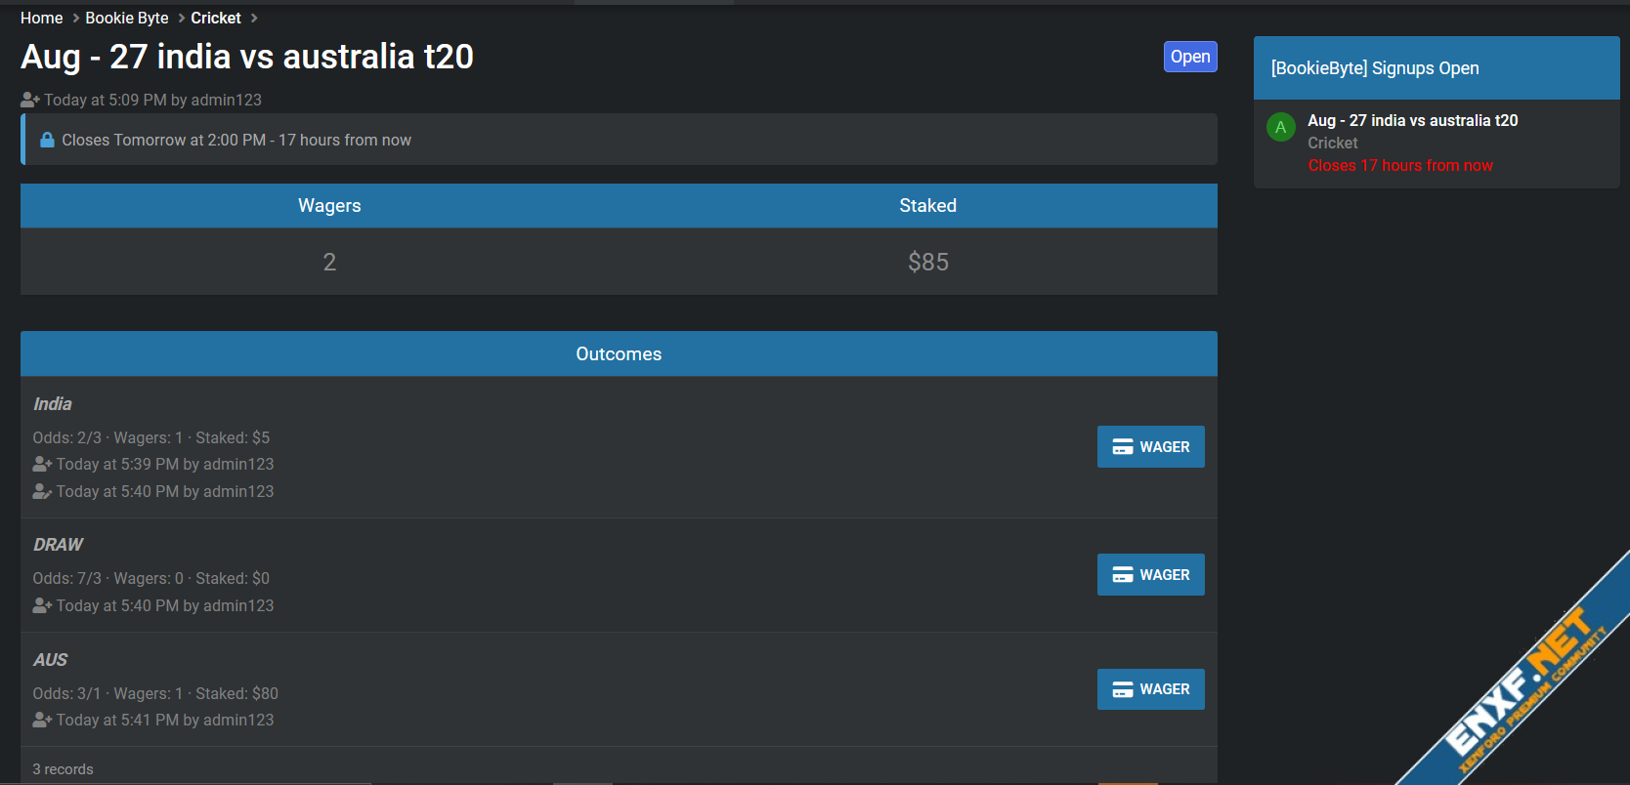Place a wager on AUS
Screen dimensions: 1630x785
pos(1150,689)
